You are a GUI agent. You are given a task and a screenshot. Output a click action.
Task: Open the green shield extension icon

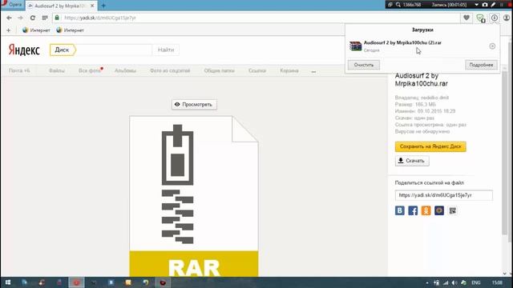pos(480,18)
